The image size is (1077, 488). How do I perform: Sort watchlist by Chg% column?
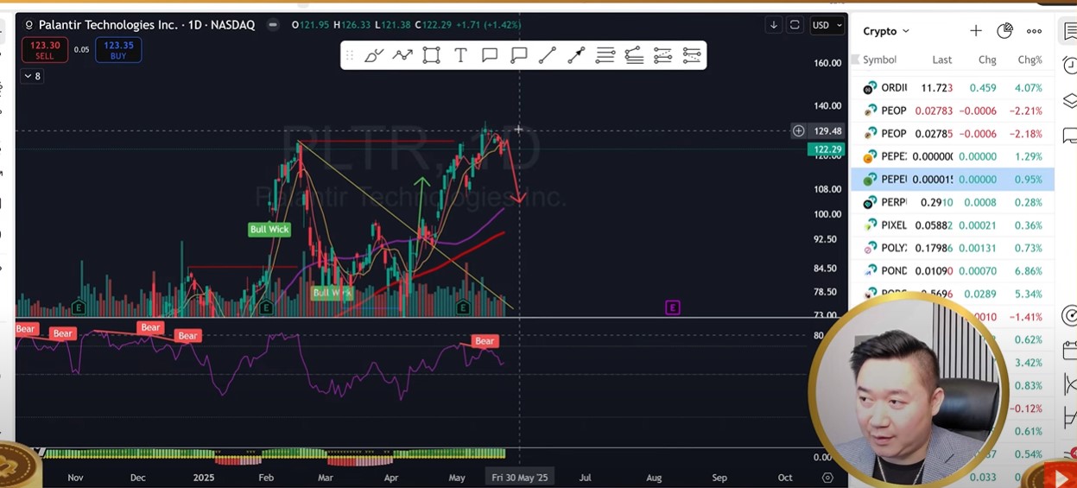[1030, 60]
